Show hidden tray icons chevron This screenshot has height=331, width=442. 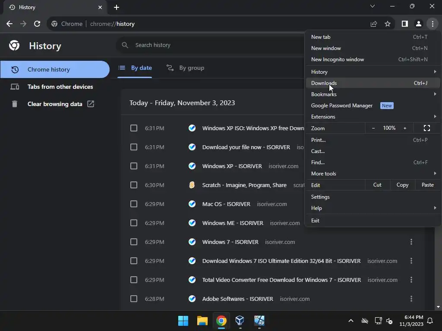(350, 321)
